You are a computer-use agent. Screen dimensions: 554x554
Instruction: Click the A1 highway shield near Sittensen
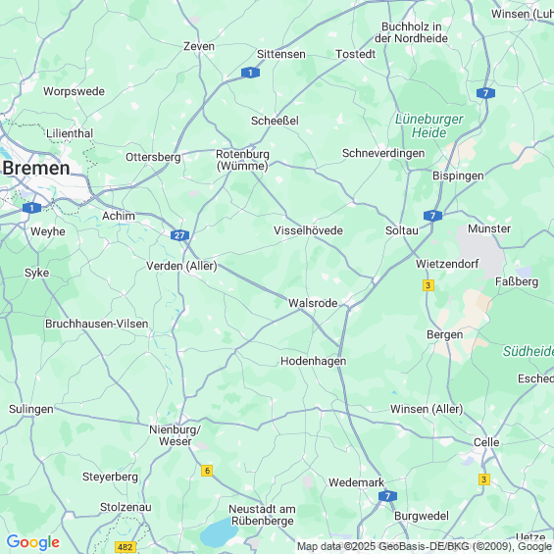click(250, 73)
